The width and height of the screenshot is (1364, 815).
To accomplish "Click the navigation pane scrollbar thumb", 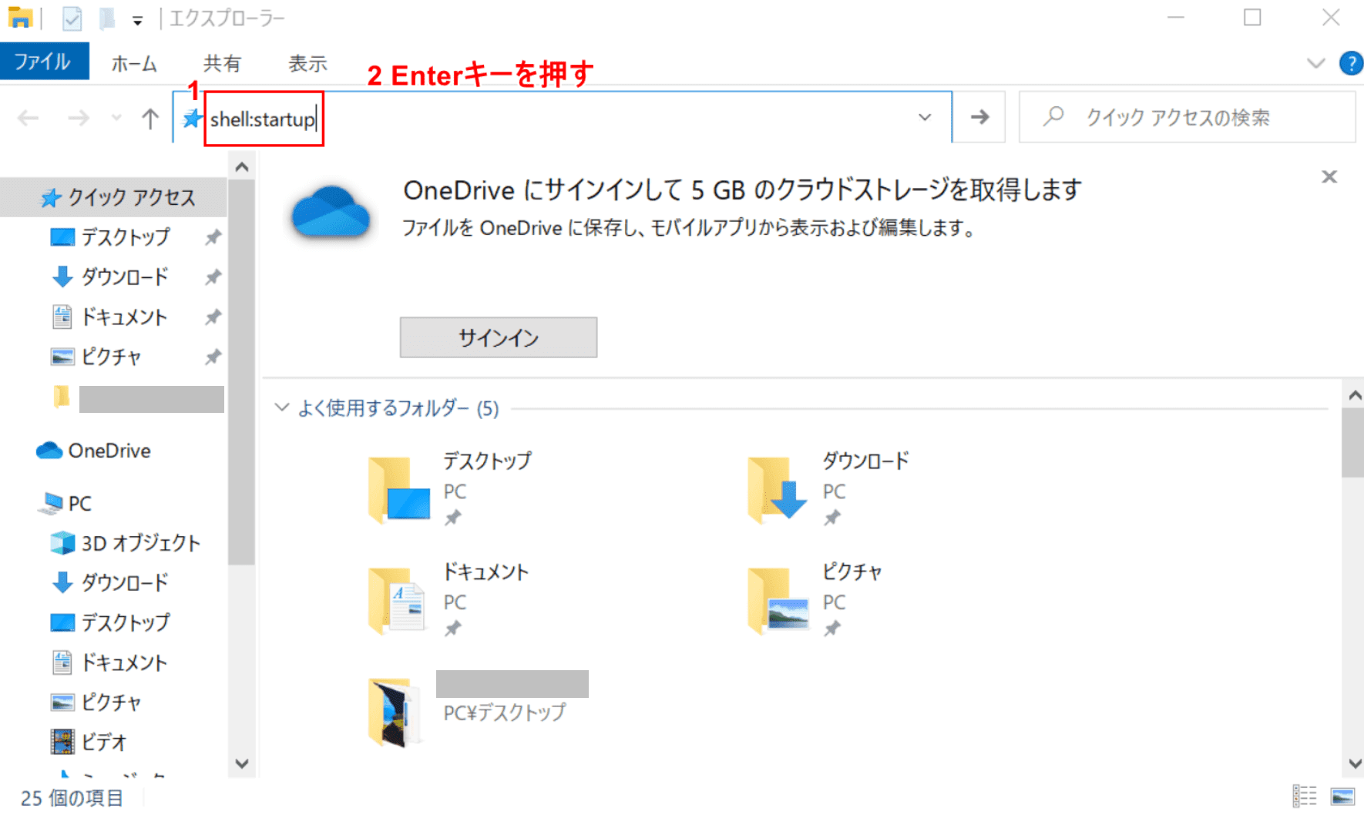I will coord(241,374).
